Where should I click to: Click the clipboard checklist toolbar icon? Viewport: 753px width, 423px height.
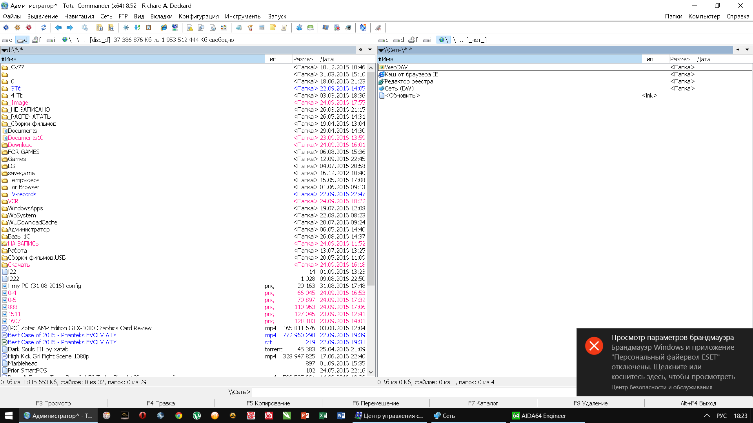click(149, 27)
